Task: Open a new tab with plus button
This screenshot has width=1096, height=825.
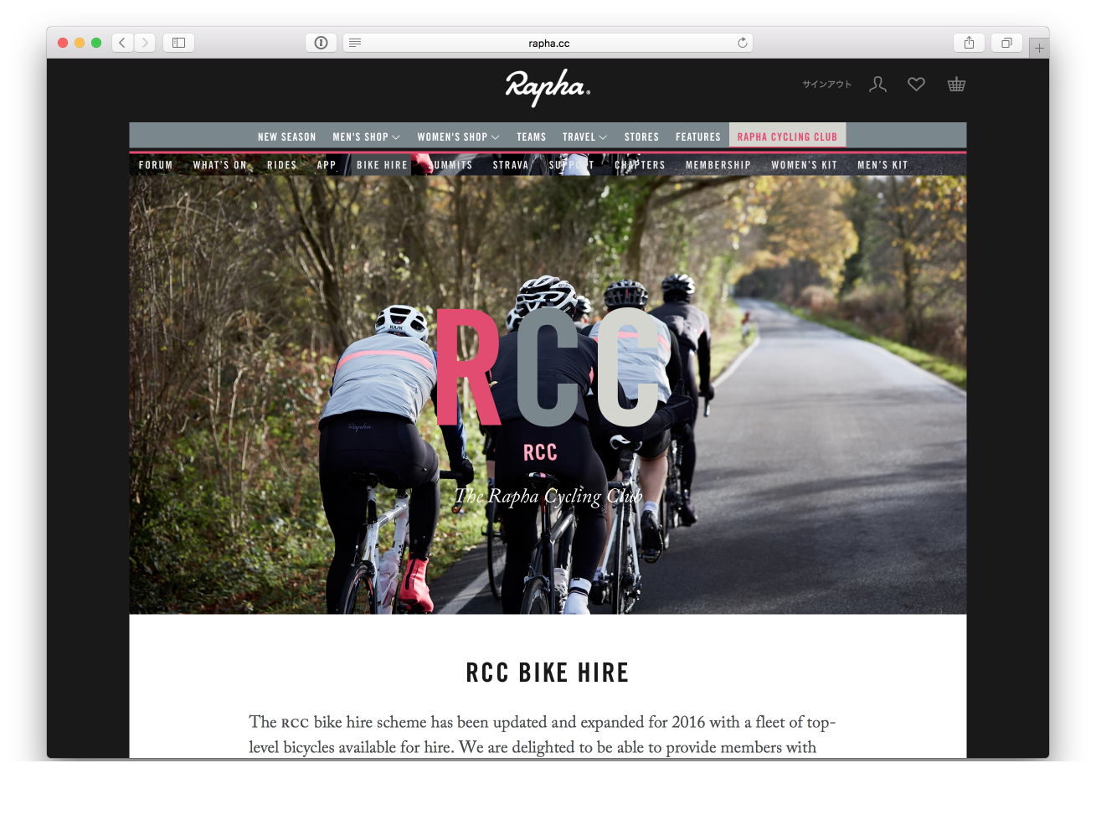Action: (1039, 48)
